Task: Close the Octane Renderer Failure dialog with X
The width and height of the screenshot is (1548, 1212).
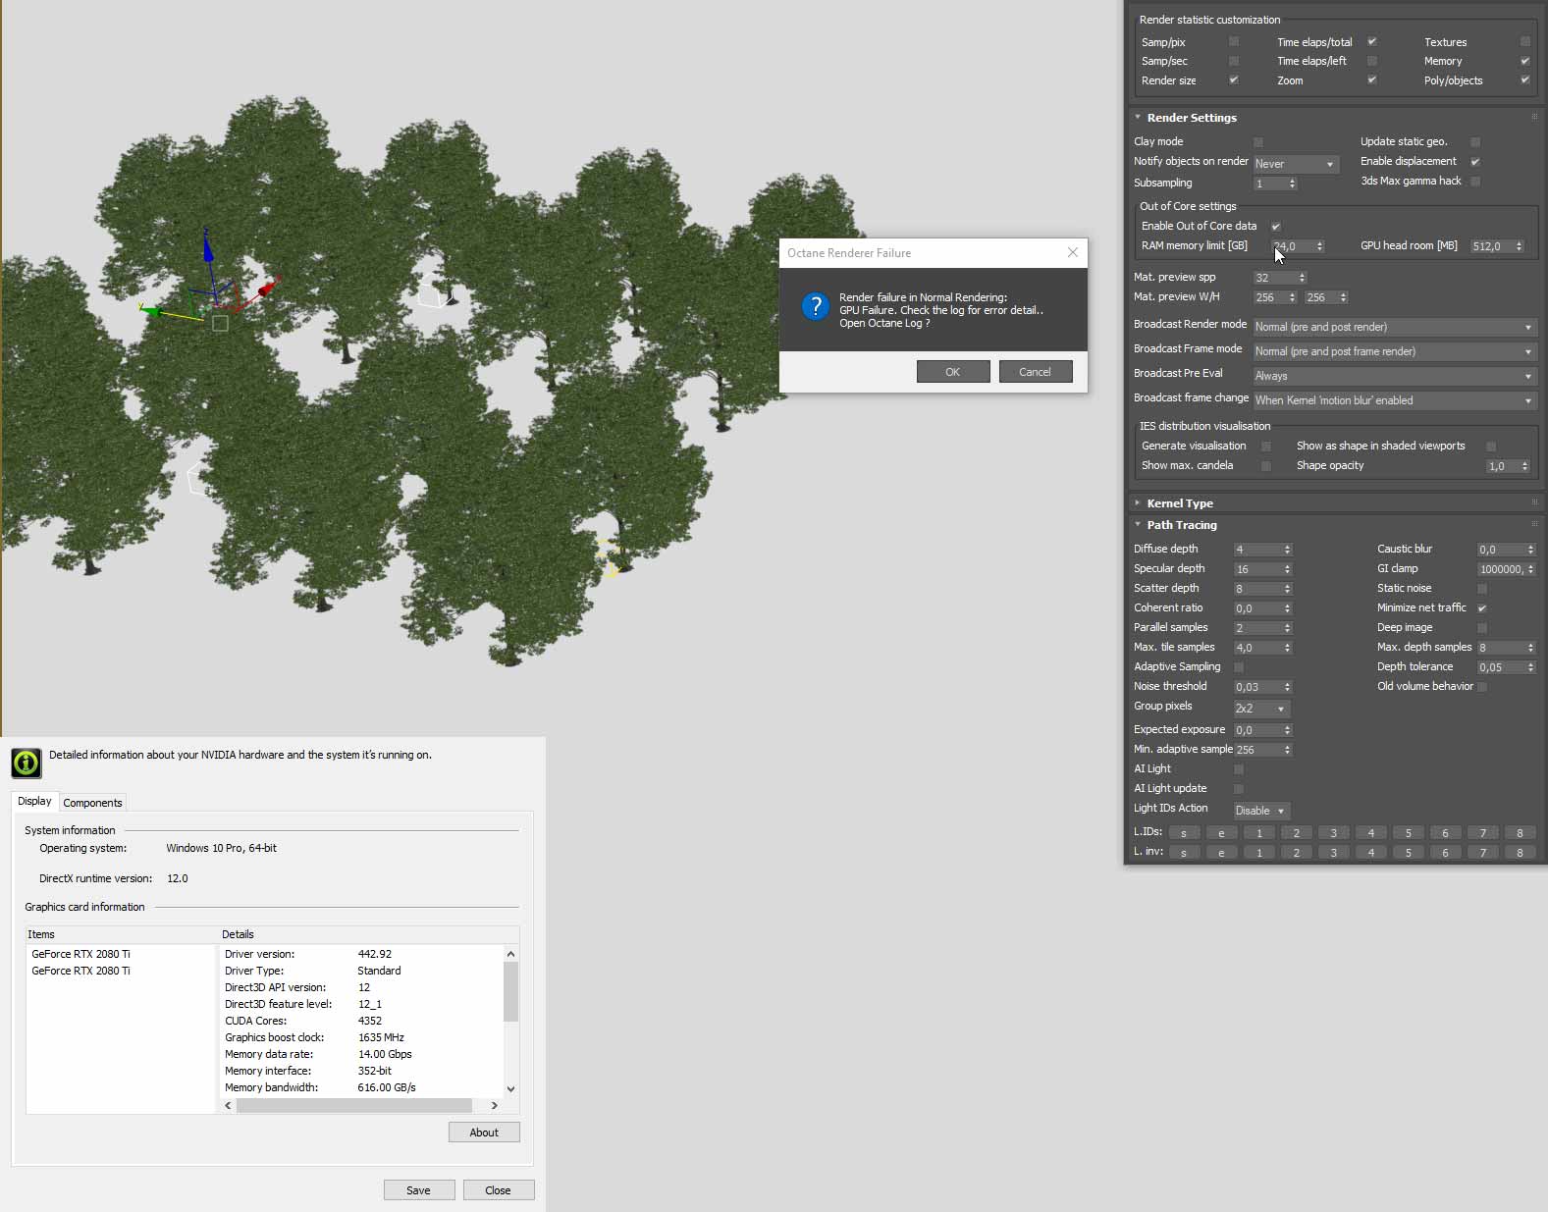Action: 1072,252
